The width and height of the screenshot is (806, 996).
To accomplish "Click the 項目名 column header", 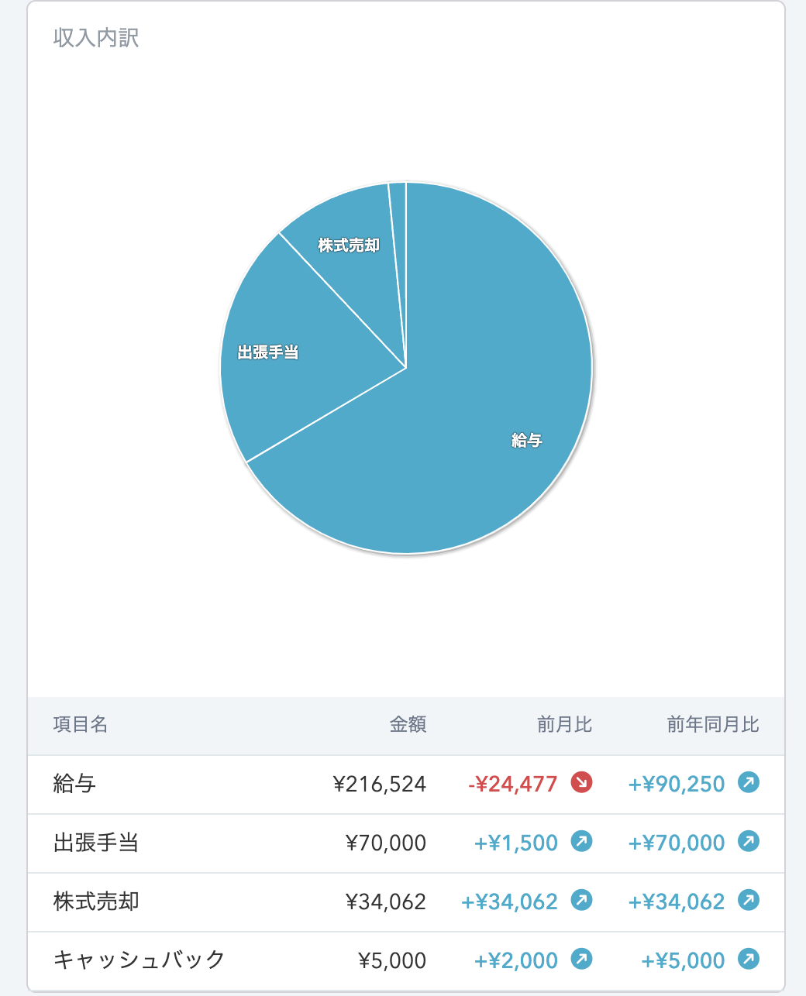I will 81,725.
